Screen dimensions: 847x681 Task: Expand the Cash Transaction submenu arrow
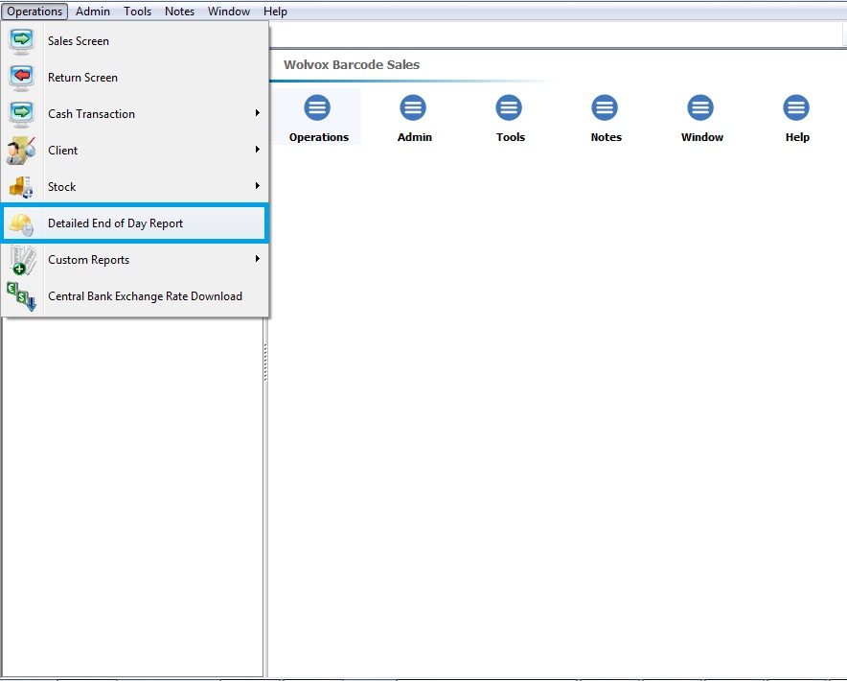point(258,112)
